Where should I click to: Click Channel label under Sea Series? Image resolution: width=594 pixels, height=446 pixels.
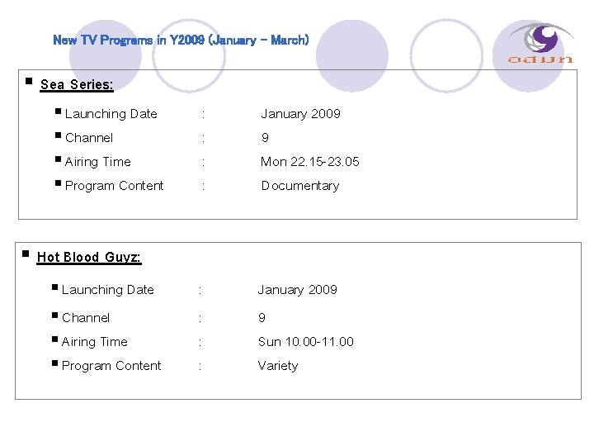click(88, 138)
